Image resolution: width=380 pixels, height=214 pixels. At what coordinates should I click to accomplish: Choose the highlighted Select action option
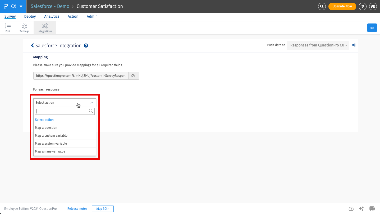(65, 120)
